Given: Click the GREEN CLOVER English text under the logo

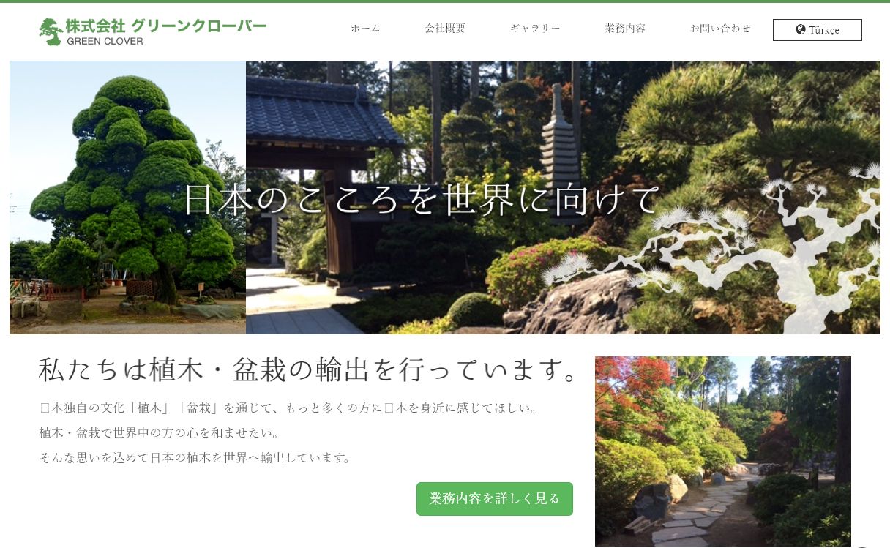Looking at the screenshot, I should point(105,41).
